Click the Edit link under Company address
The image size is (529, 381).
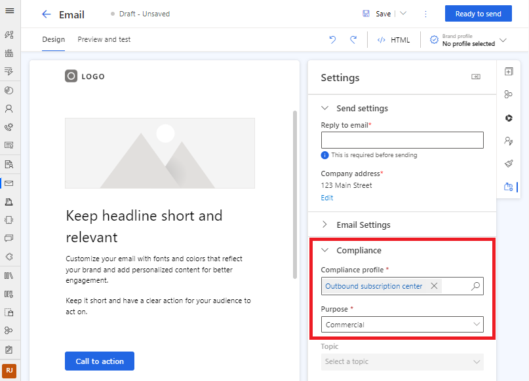click(327, 198)
